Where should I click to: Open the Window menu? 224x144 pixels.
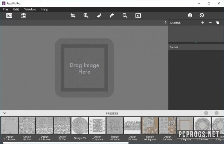[30, 9]
